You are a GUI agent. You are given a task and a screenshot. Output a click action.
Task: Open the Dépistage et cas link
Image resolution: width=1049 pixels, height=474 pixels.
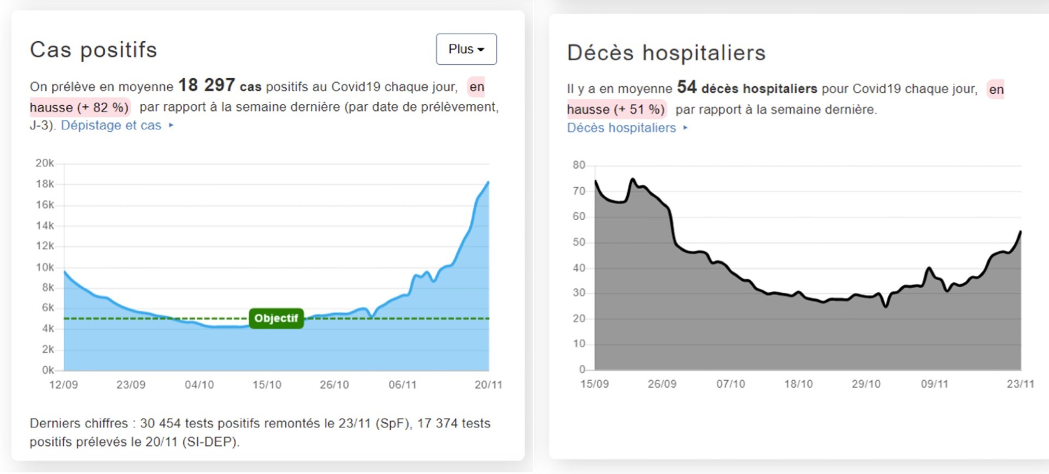[111, 125]
